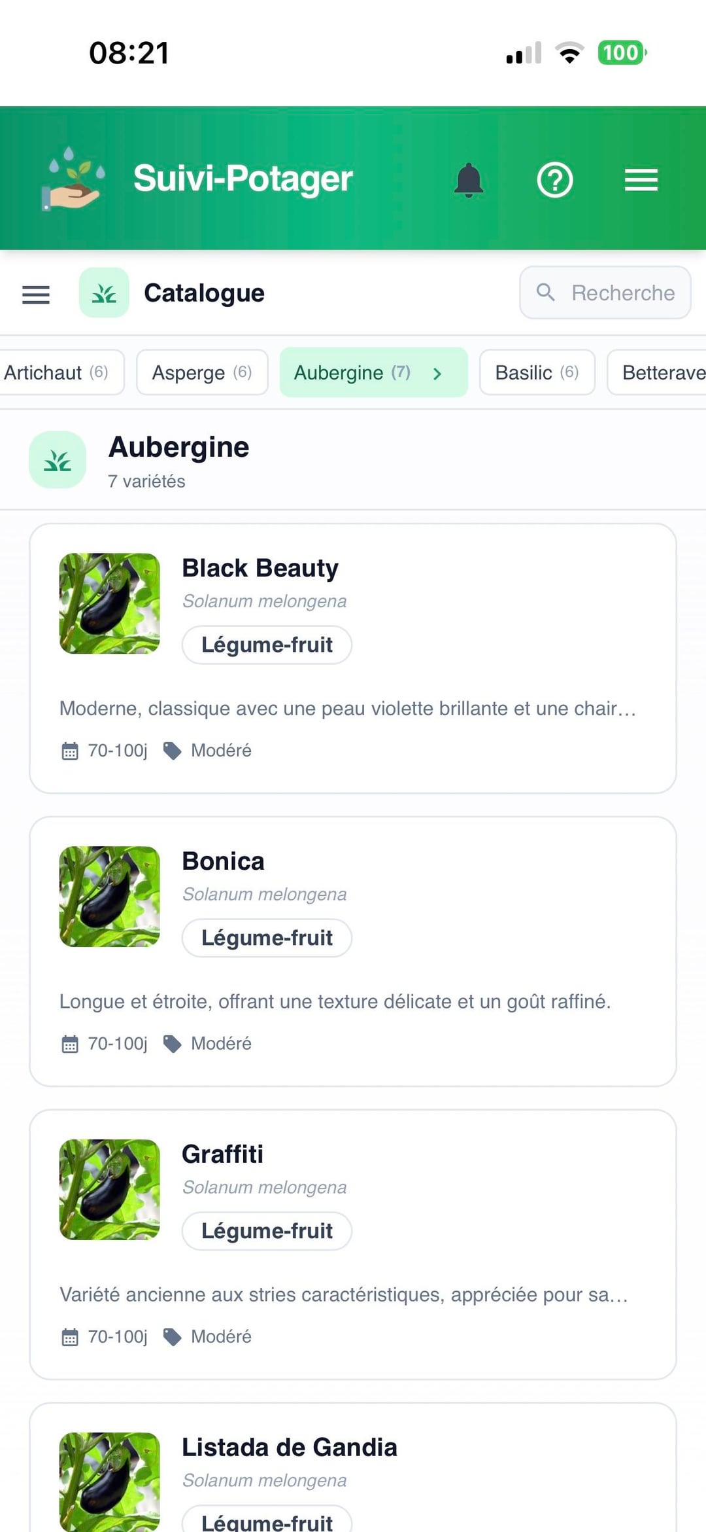Tap the Listada de Gandia thumbnail
Screen dimensions: 706x1532
pos(109,1482)
